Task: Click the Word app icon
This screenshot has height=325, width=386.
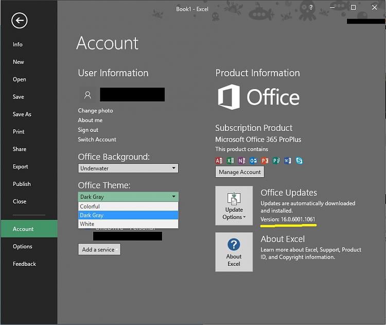Action: (288, 161)
